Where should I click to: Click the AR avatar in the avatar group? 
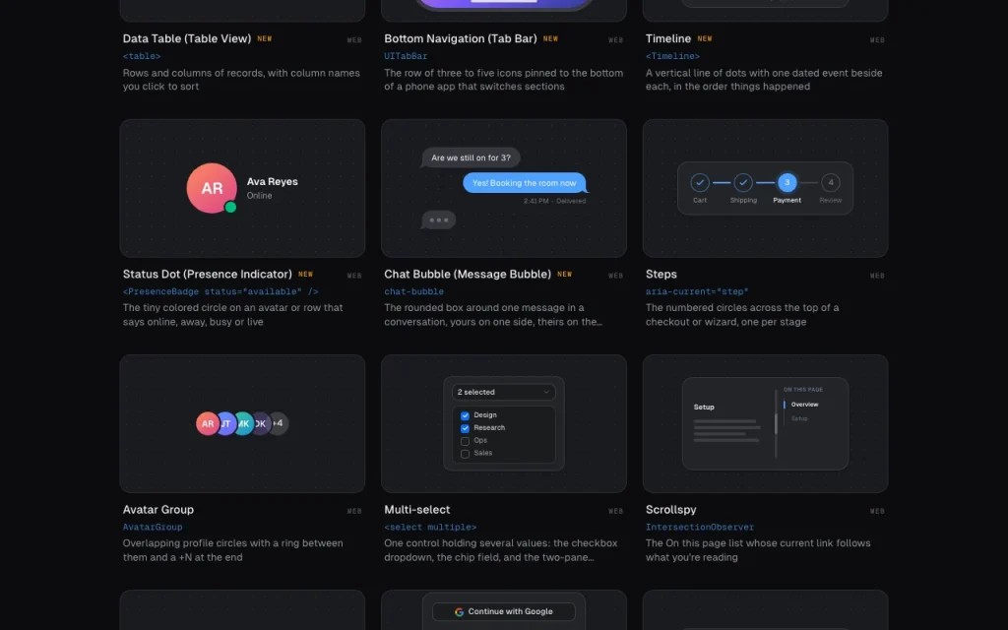pyautogui.click(x=207, y=423)
